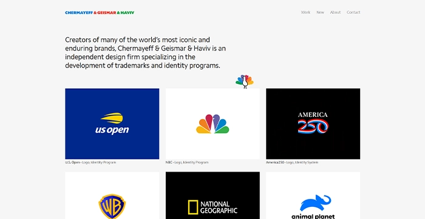Viewport: 425px width, 219px height.
Task: Click the intro paragraph starting 'Creators of many'
Action: click(x=146, y=53)
